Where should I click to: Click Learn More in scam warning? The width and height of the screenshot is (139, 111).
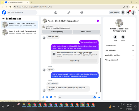(75, 61)
